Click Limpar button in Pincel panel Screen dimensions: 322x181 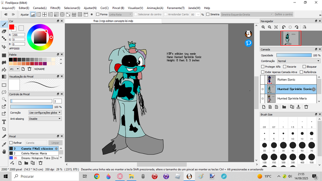(55, 143)
